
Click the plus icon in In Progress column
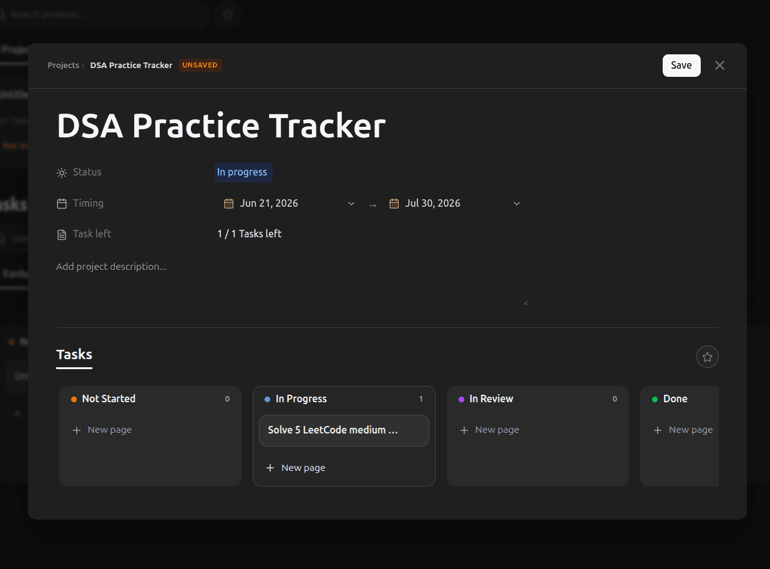[x=270, y=468]
